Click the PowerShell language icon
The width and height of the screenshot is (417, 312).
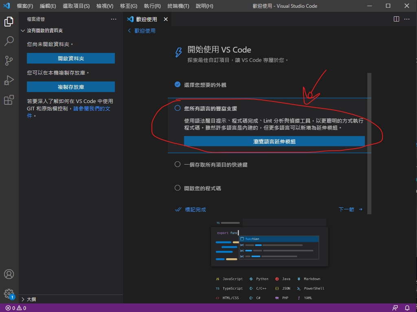pyautogui.click(x=299, y=289)
